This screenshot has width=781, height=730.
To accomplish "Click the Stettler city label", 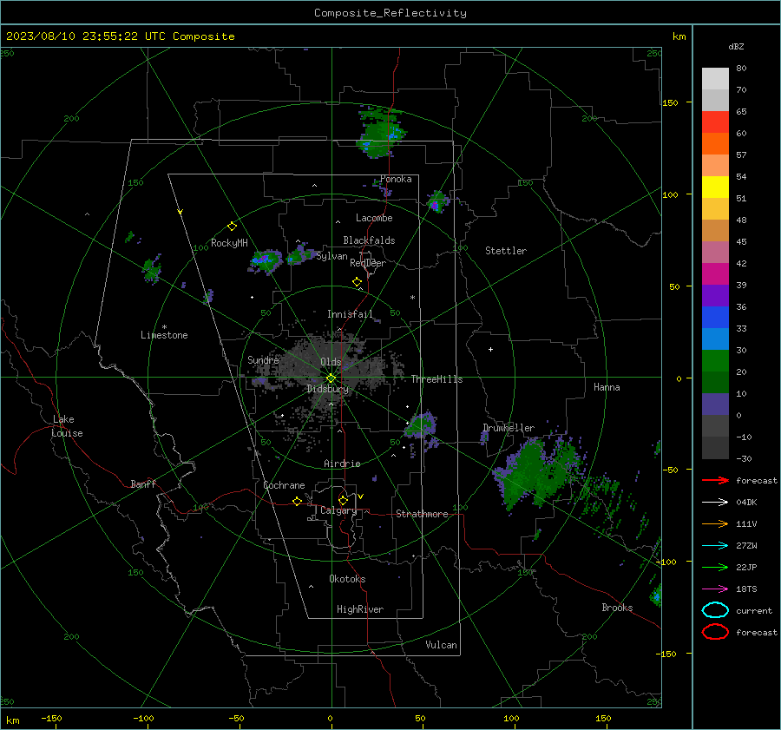I will 506,251.
